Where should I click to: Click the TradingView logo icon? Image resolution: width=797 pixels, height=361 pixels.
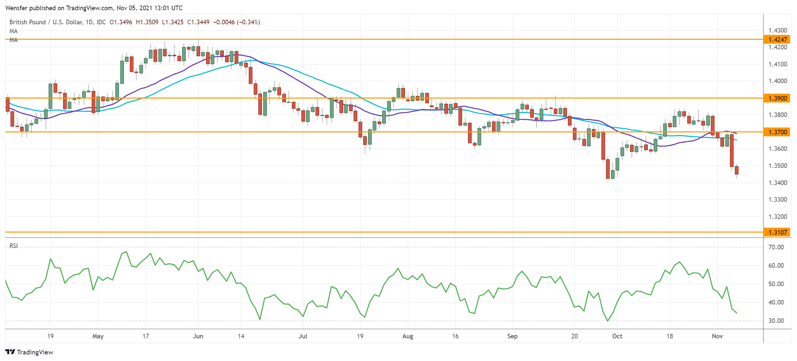(10, 352)
